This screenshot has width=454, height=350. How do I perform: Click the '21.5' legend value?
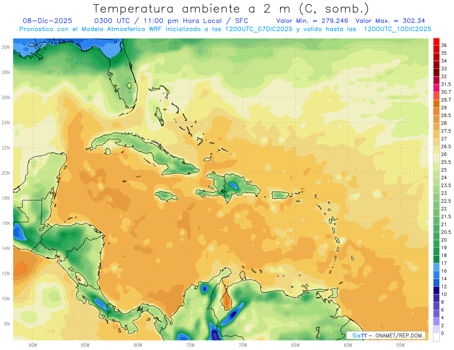(446, 216)
